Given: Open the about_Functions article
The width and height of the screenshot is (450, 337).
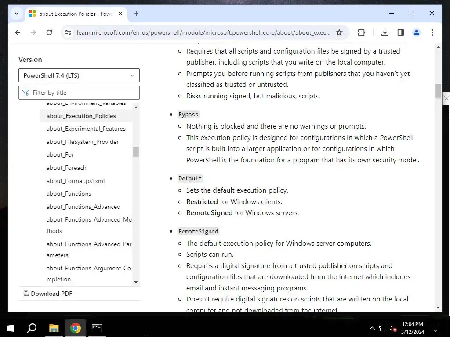Looking at the screenshot, I should (x=69, y=194).
